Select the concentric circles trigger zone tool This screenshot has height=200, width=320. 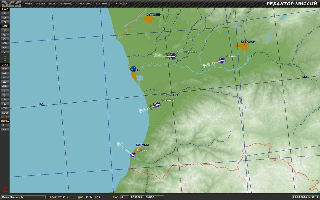point(5,95)
